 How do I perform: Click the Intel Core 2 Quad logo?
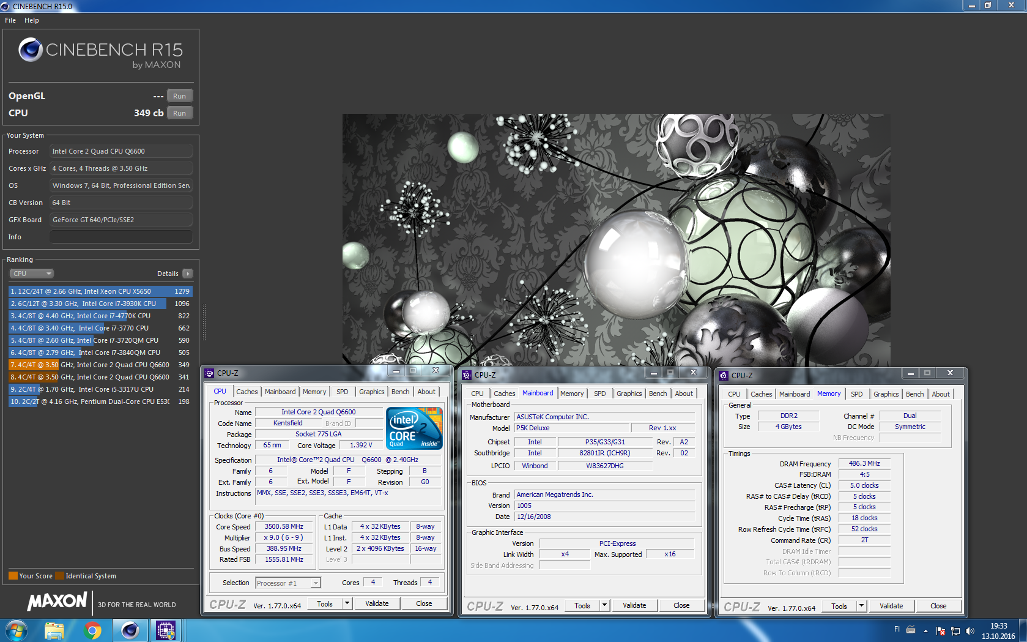pyautogui.click(x=415, y=428)
